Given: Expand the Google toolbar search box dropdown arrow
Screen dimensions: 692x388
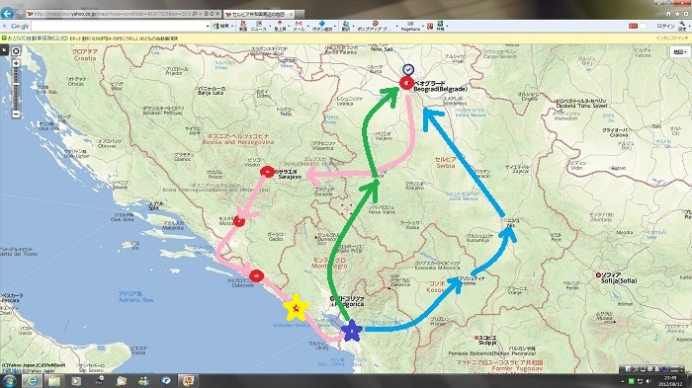Looking at the screenshot, I should coord(208,27).
